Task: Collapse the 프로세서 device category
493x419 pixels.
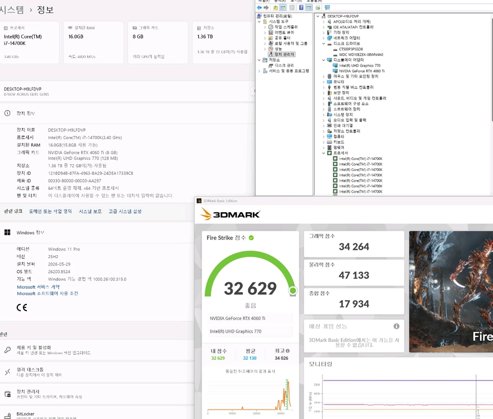Action: (x=323, y=153)
